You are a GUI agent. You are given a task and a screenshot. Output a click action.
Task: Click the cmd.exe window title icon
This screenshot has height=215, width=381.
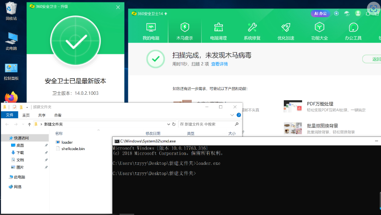click(117, 141)
